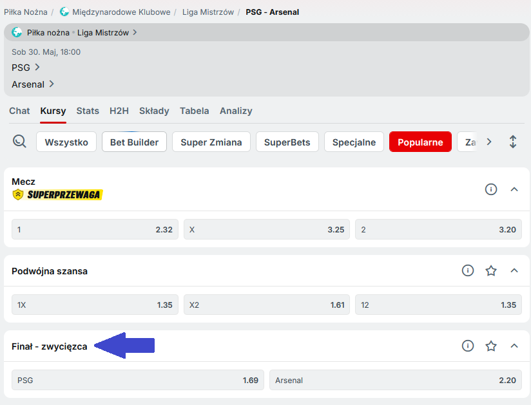Favorite the Podwójna szansa market star
This screenshot has height=405, width=531.
[490, 270]
